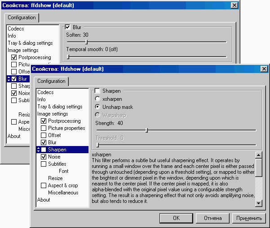270x228 pixels.
Task: Toggle Noise checkbox in front window tree
Action: point(44,157)
